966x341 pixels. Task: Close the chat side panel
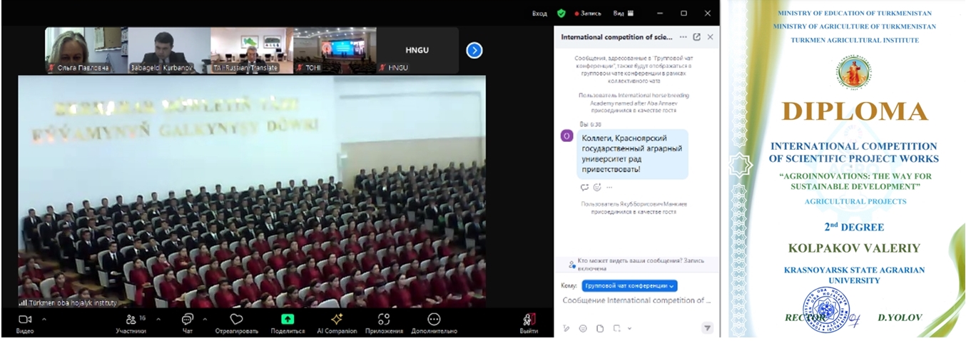coord(710,36)
